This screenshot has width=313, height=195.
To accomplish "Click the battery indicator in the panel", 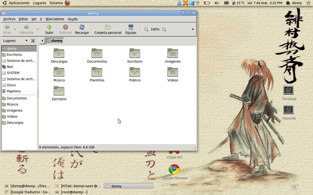I will pyautogui.click(x=207, y=3).
